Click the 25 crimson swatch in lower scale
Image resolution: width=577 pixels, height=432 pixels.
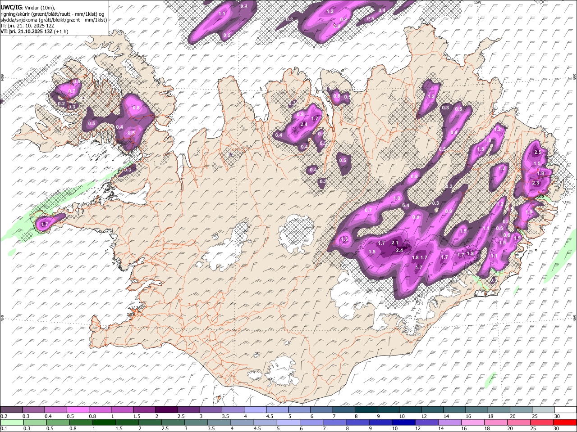pos(541,423)
